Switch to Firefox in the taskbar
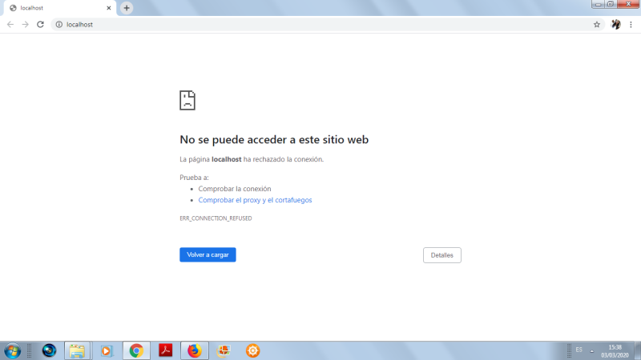Image resolution: width=641 pixels, height=360 pixels. pos(195,350)
